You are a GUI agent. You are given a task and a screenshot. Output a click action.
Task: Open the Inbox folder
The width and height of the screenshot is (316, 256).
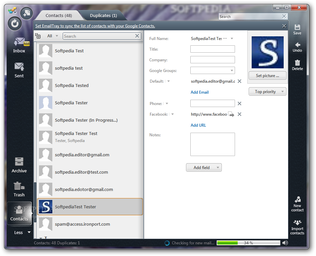click(x=19, y=45)
